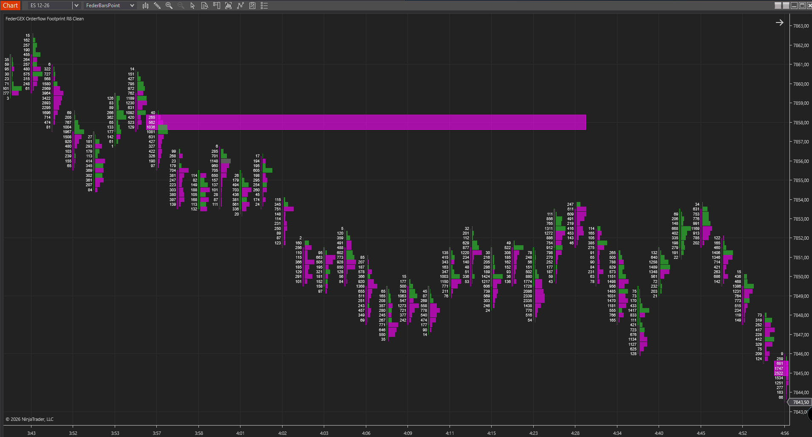Expand the FederBarsPoint interval dropdown

click(x=132, y=6)
